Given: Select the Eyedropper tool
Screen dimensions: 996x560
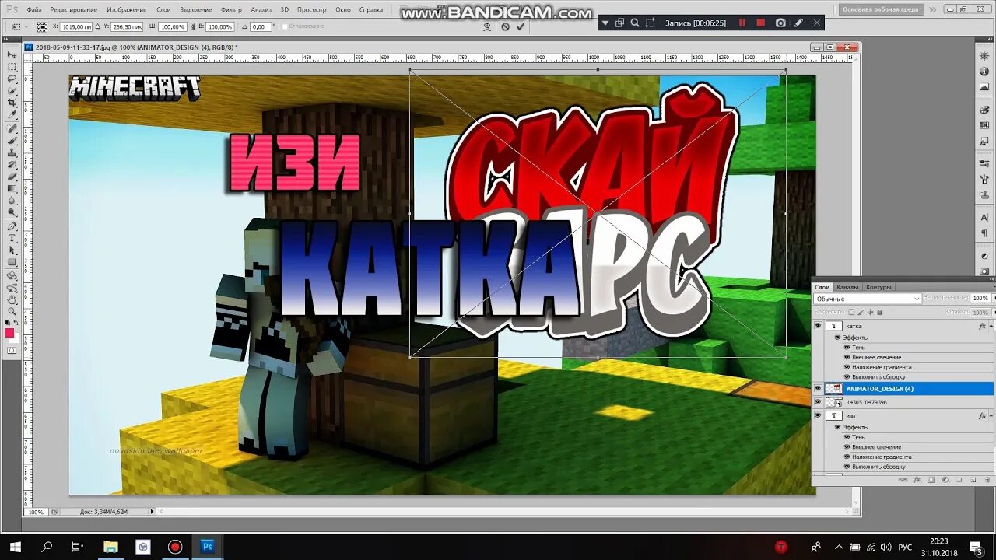Looking at the screenshot, I should pos(12,114).
